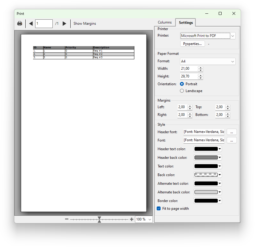Select Landscape orientation
The image size is (255, 247).
pos(182,91)
